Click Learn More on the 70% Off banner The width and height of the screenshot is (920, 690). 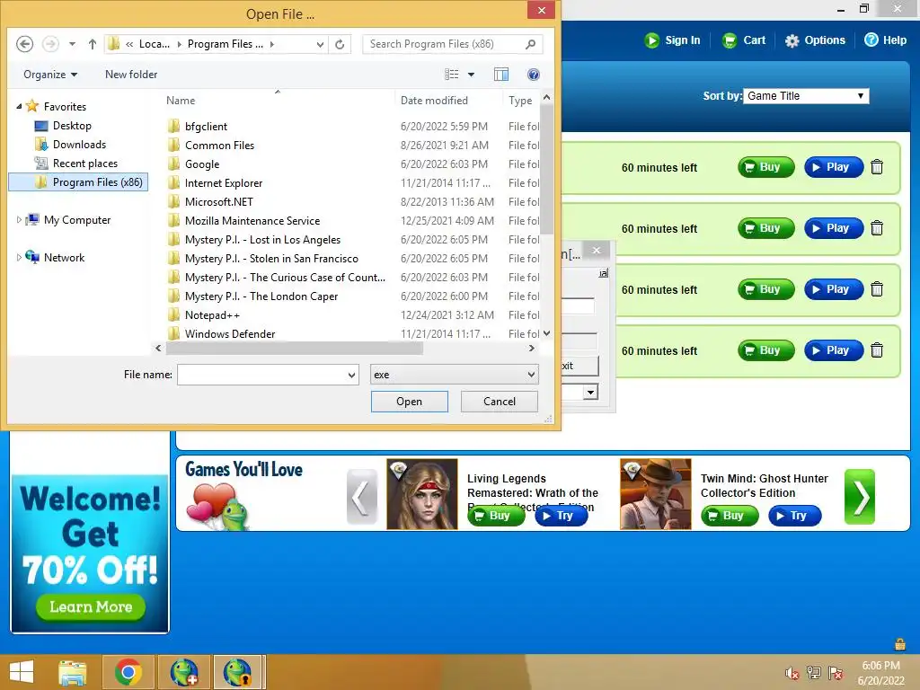pyautogui.click(x=91, y=606)
